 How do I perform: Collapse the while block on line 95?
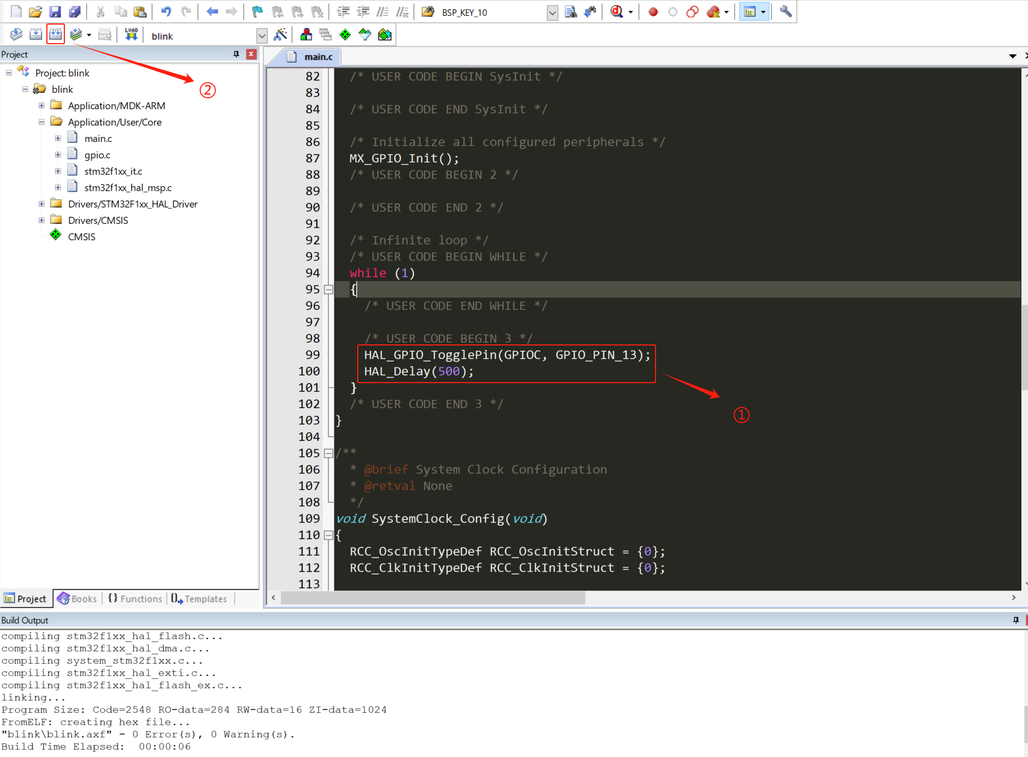pyautogui.click(x=328, y=289)
